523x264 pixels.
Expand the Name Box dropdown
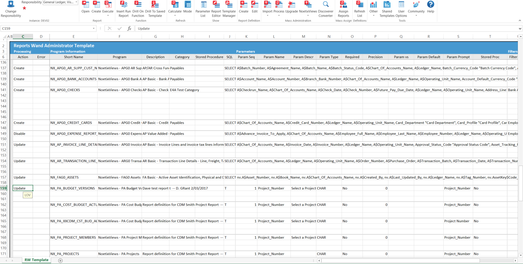pyautogui.click(x=94, y=28)
